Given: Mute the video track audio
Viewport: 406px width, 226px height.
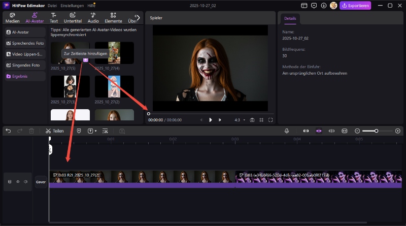Looking at the screenshot, I should tap(26, 182).
